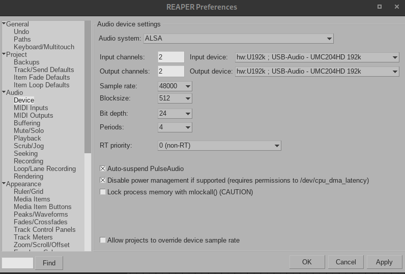Select the Appearance tree item
Viewport: 405px width, 274px height.
[24, 184]
